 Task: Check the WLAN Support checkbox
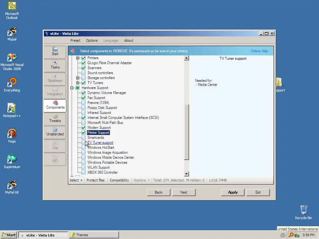83,167
